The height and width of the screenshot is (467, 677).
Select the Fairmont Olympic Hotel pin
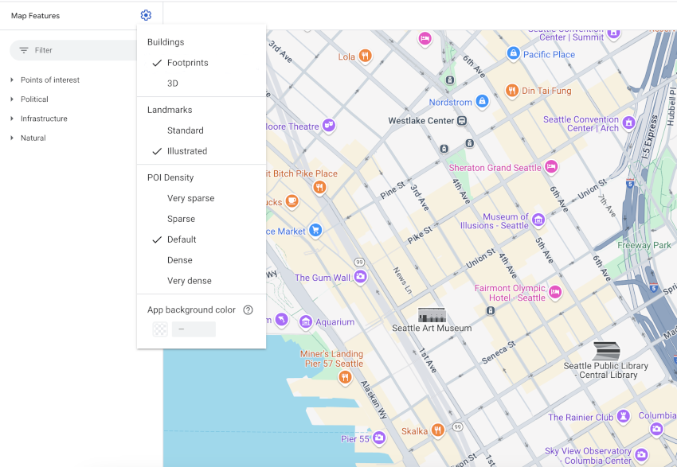click(555, 292)
